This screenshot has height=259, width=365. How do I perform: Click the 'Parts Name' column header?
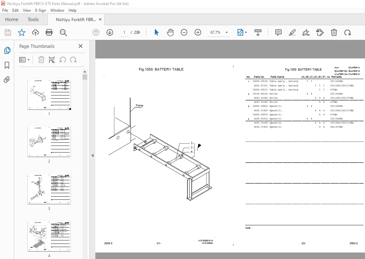277,77
